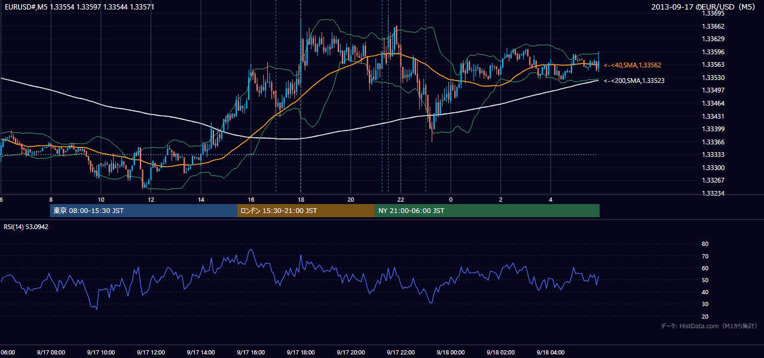Screen dimensions: 764x358
Task: Click price level 1.33695 on axis
Action: (713, 13)
